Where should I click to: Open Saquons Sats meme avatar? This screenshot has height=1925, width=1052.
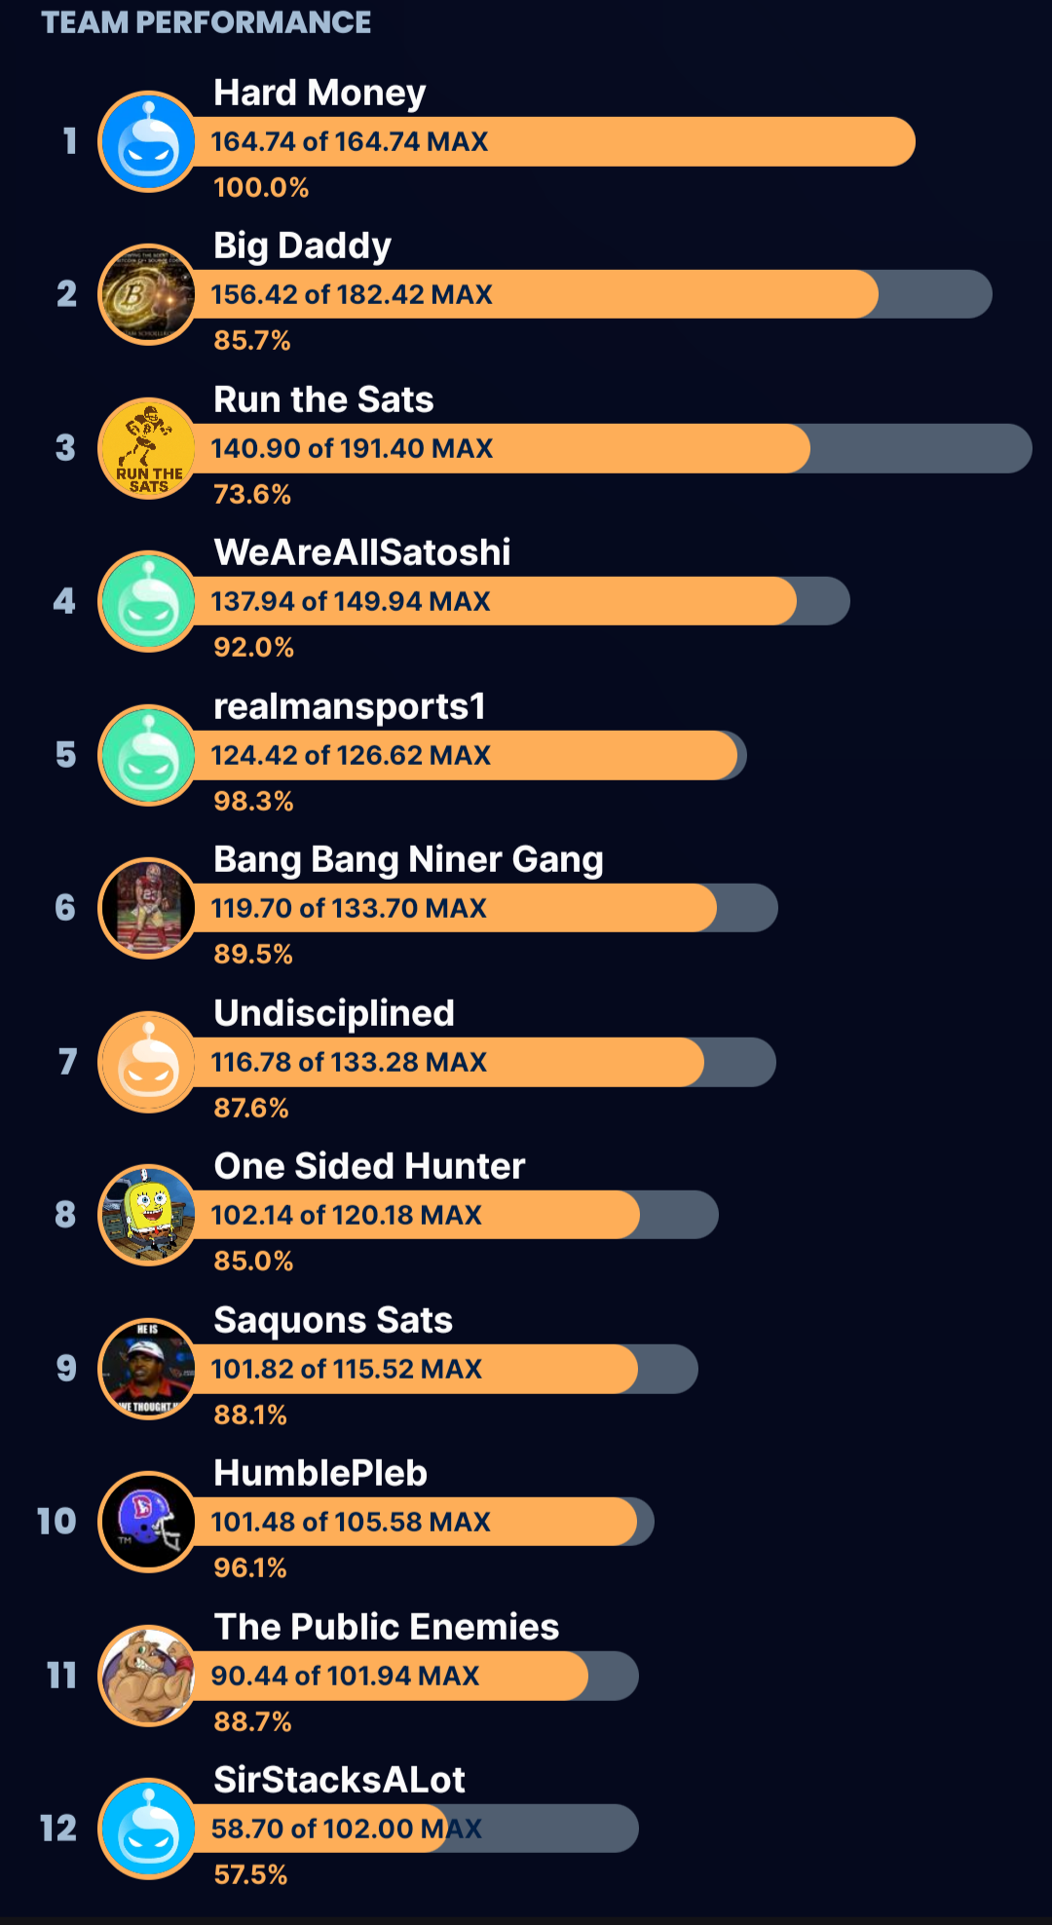click(148, 1369)
